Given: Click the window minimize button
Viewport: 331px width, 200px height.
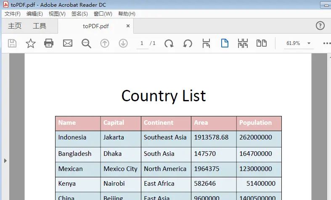Looking at the screenshot, I should point(326,5).
